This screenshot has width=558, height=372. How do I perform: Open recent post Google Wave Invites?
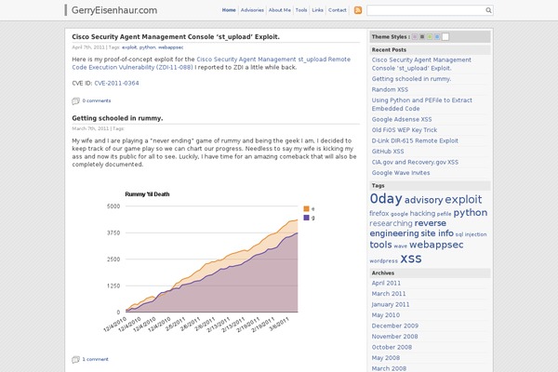[x=401, y=173]
